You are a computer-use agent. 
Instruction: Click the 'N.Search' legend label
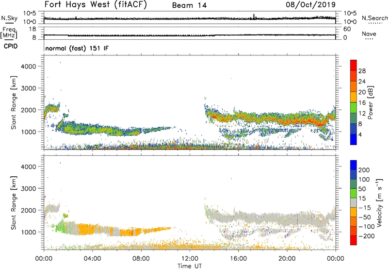pos(374,18)
